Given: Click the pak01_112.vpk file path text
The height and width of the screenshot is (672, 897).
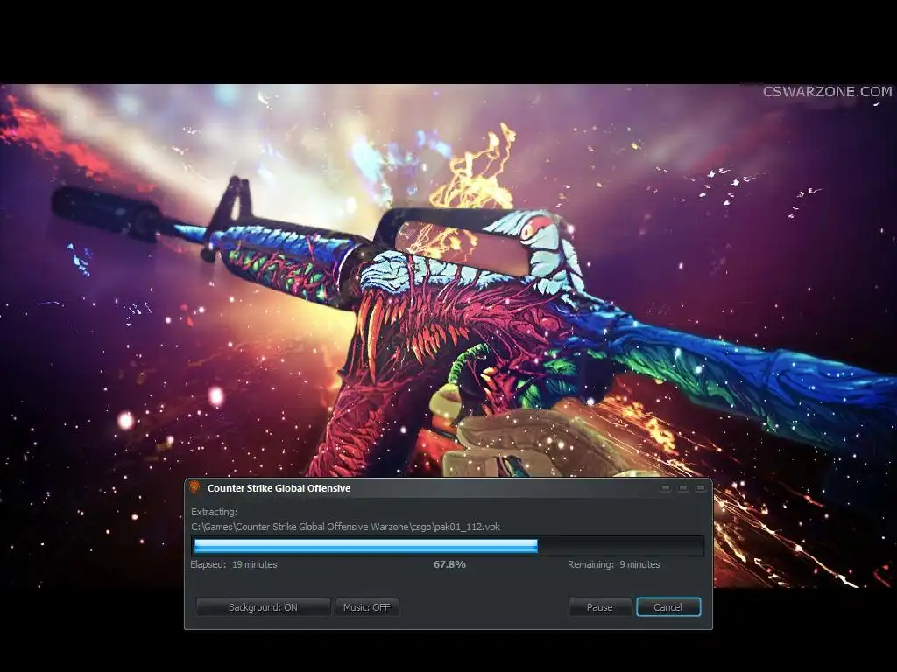Looking at the screenshot, I should [x=345, y=527].
